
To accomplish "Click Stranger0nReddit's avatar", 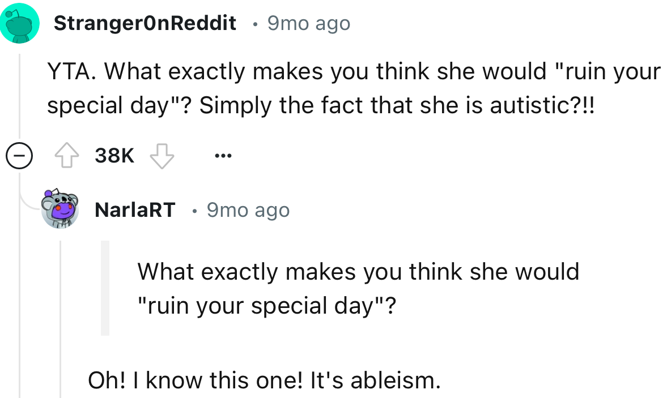I will click(20, 23).
